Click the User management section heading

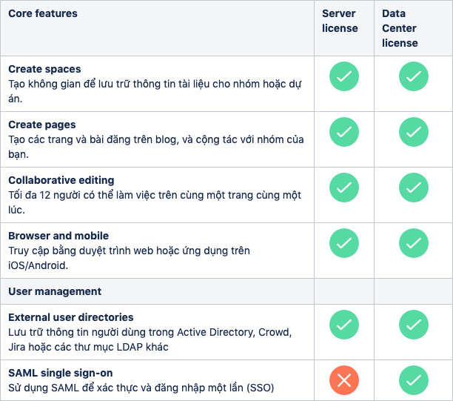coord(55,291)
